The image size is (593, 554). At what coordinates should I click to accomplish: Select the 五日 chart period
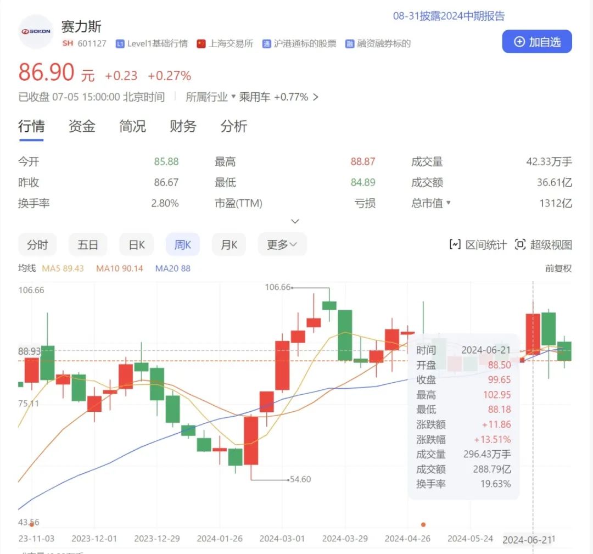pyautogui.click(x=88, y=245)
